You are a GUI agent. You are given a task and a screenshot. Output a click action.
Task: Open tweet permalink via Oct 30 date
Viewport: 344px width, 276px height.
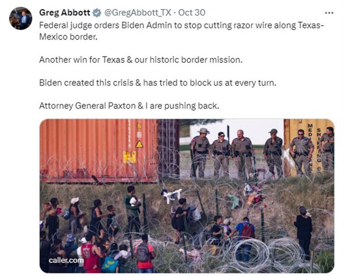(192, 12)
